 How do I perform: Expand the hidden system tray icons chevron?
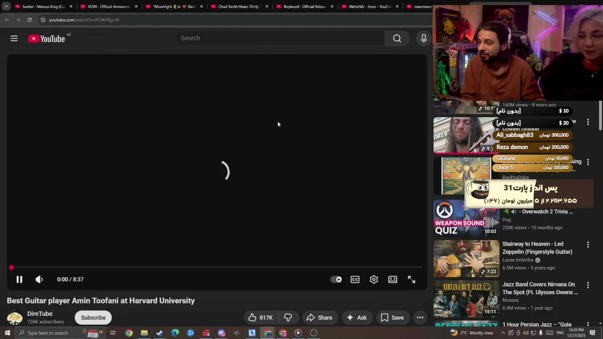pyautogui.click(x=503, y=333)
